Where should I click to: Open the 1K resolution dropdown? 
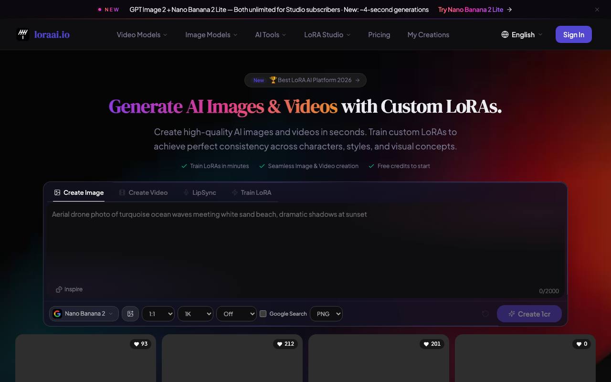click(196, 314)
